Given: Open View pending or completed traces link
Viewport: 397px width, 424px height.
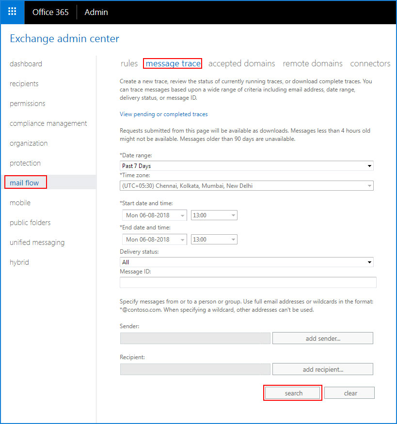Looking at the screenshot, I should 163,114.
